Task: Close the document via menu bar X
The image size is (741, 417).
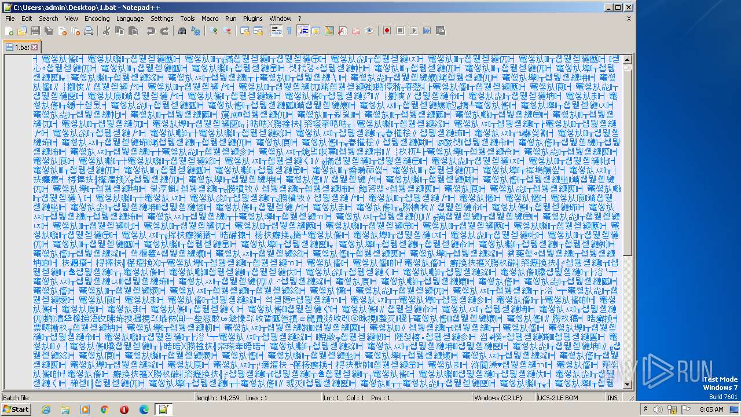Action: click(x=629, y=19)
